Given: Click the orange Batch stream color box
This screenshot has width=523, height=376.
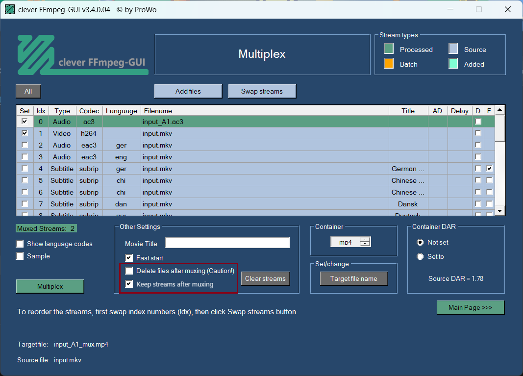Looking at the screenshot, I should tap(389, 63).
